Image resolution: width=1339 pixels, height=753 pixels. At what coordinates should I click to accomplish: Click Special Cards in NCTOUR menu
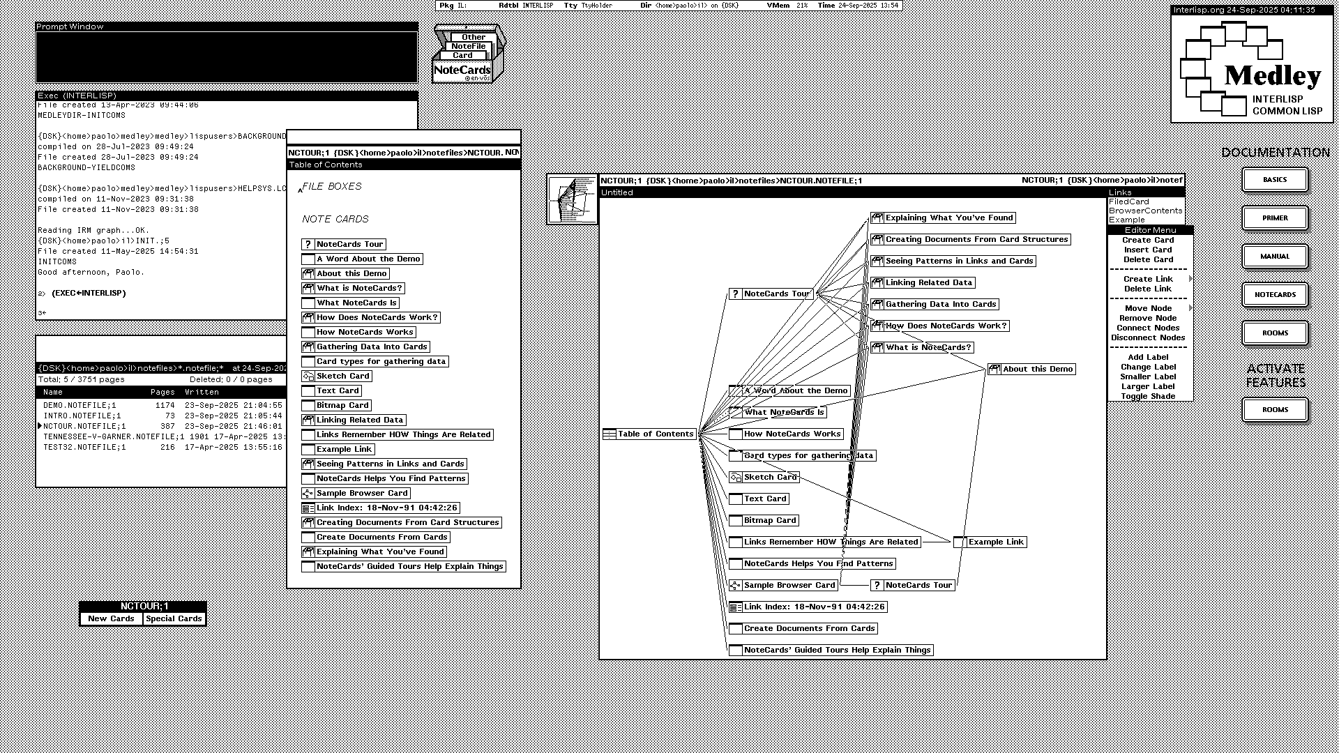(x=174, y=618)
